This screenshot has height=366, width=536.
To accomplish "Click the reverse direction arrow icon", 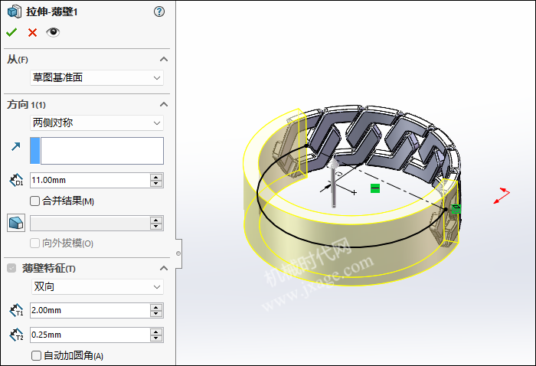I will (16, 146).
